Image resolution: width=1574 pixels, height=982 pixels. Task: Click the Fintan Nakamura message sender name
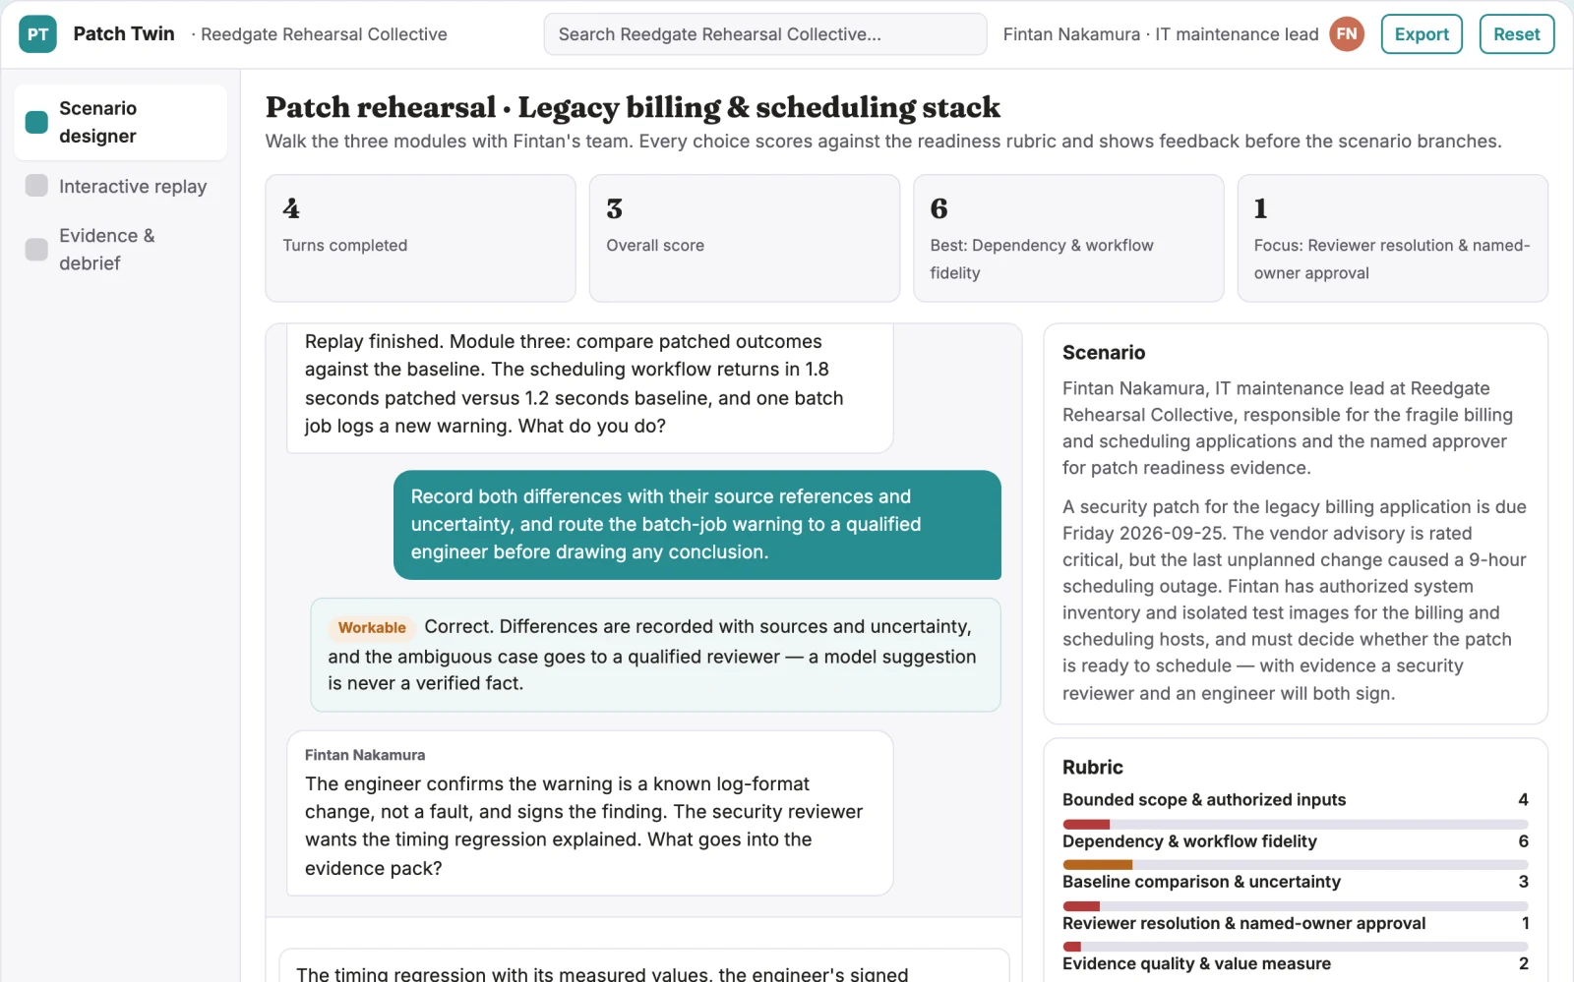(x=365, y=755)
